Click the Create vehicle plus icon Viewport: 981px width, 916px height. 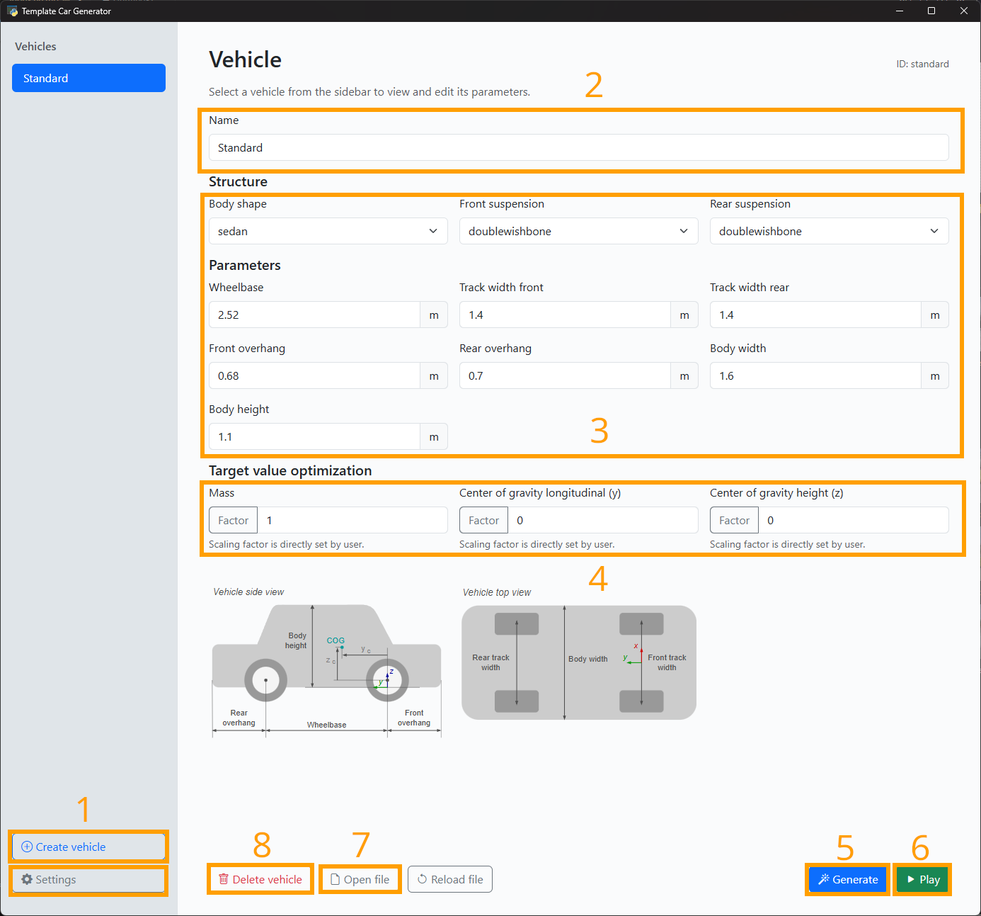pyautogui.click(x=27, y=847)
